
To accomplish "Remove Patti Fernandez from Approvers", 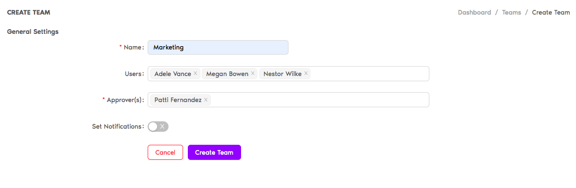I will click(x=206, y=99).
